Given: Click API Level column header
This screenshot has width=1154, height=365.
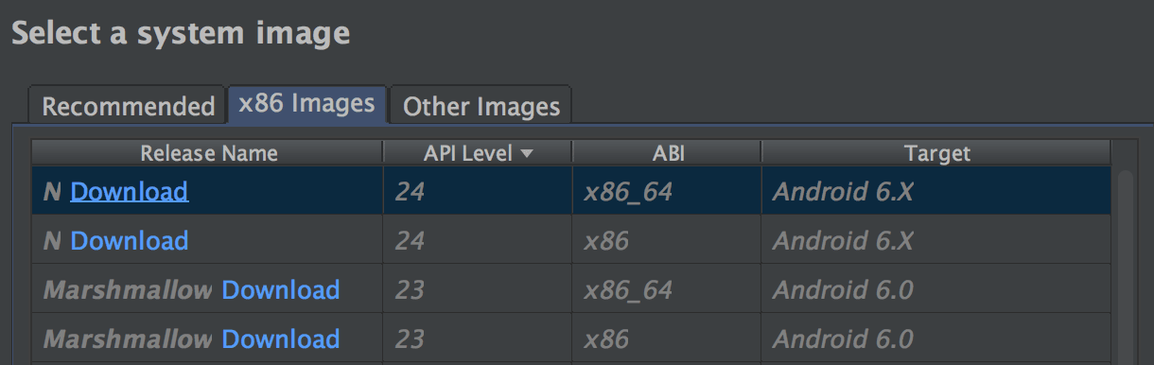Looking at the screenshot, I should [x=478, y=152].
